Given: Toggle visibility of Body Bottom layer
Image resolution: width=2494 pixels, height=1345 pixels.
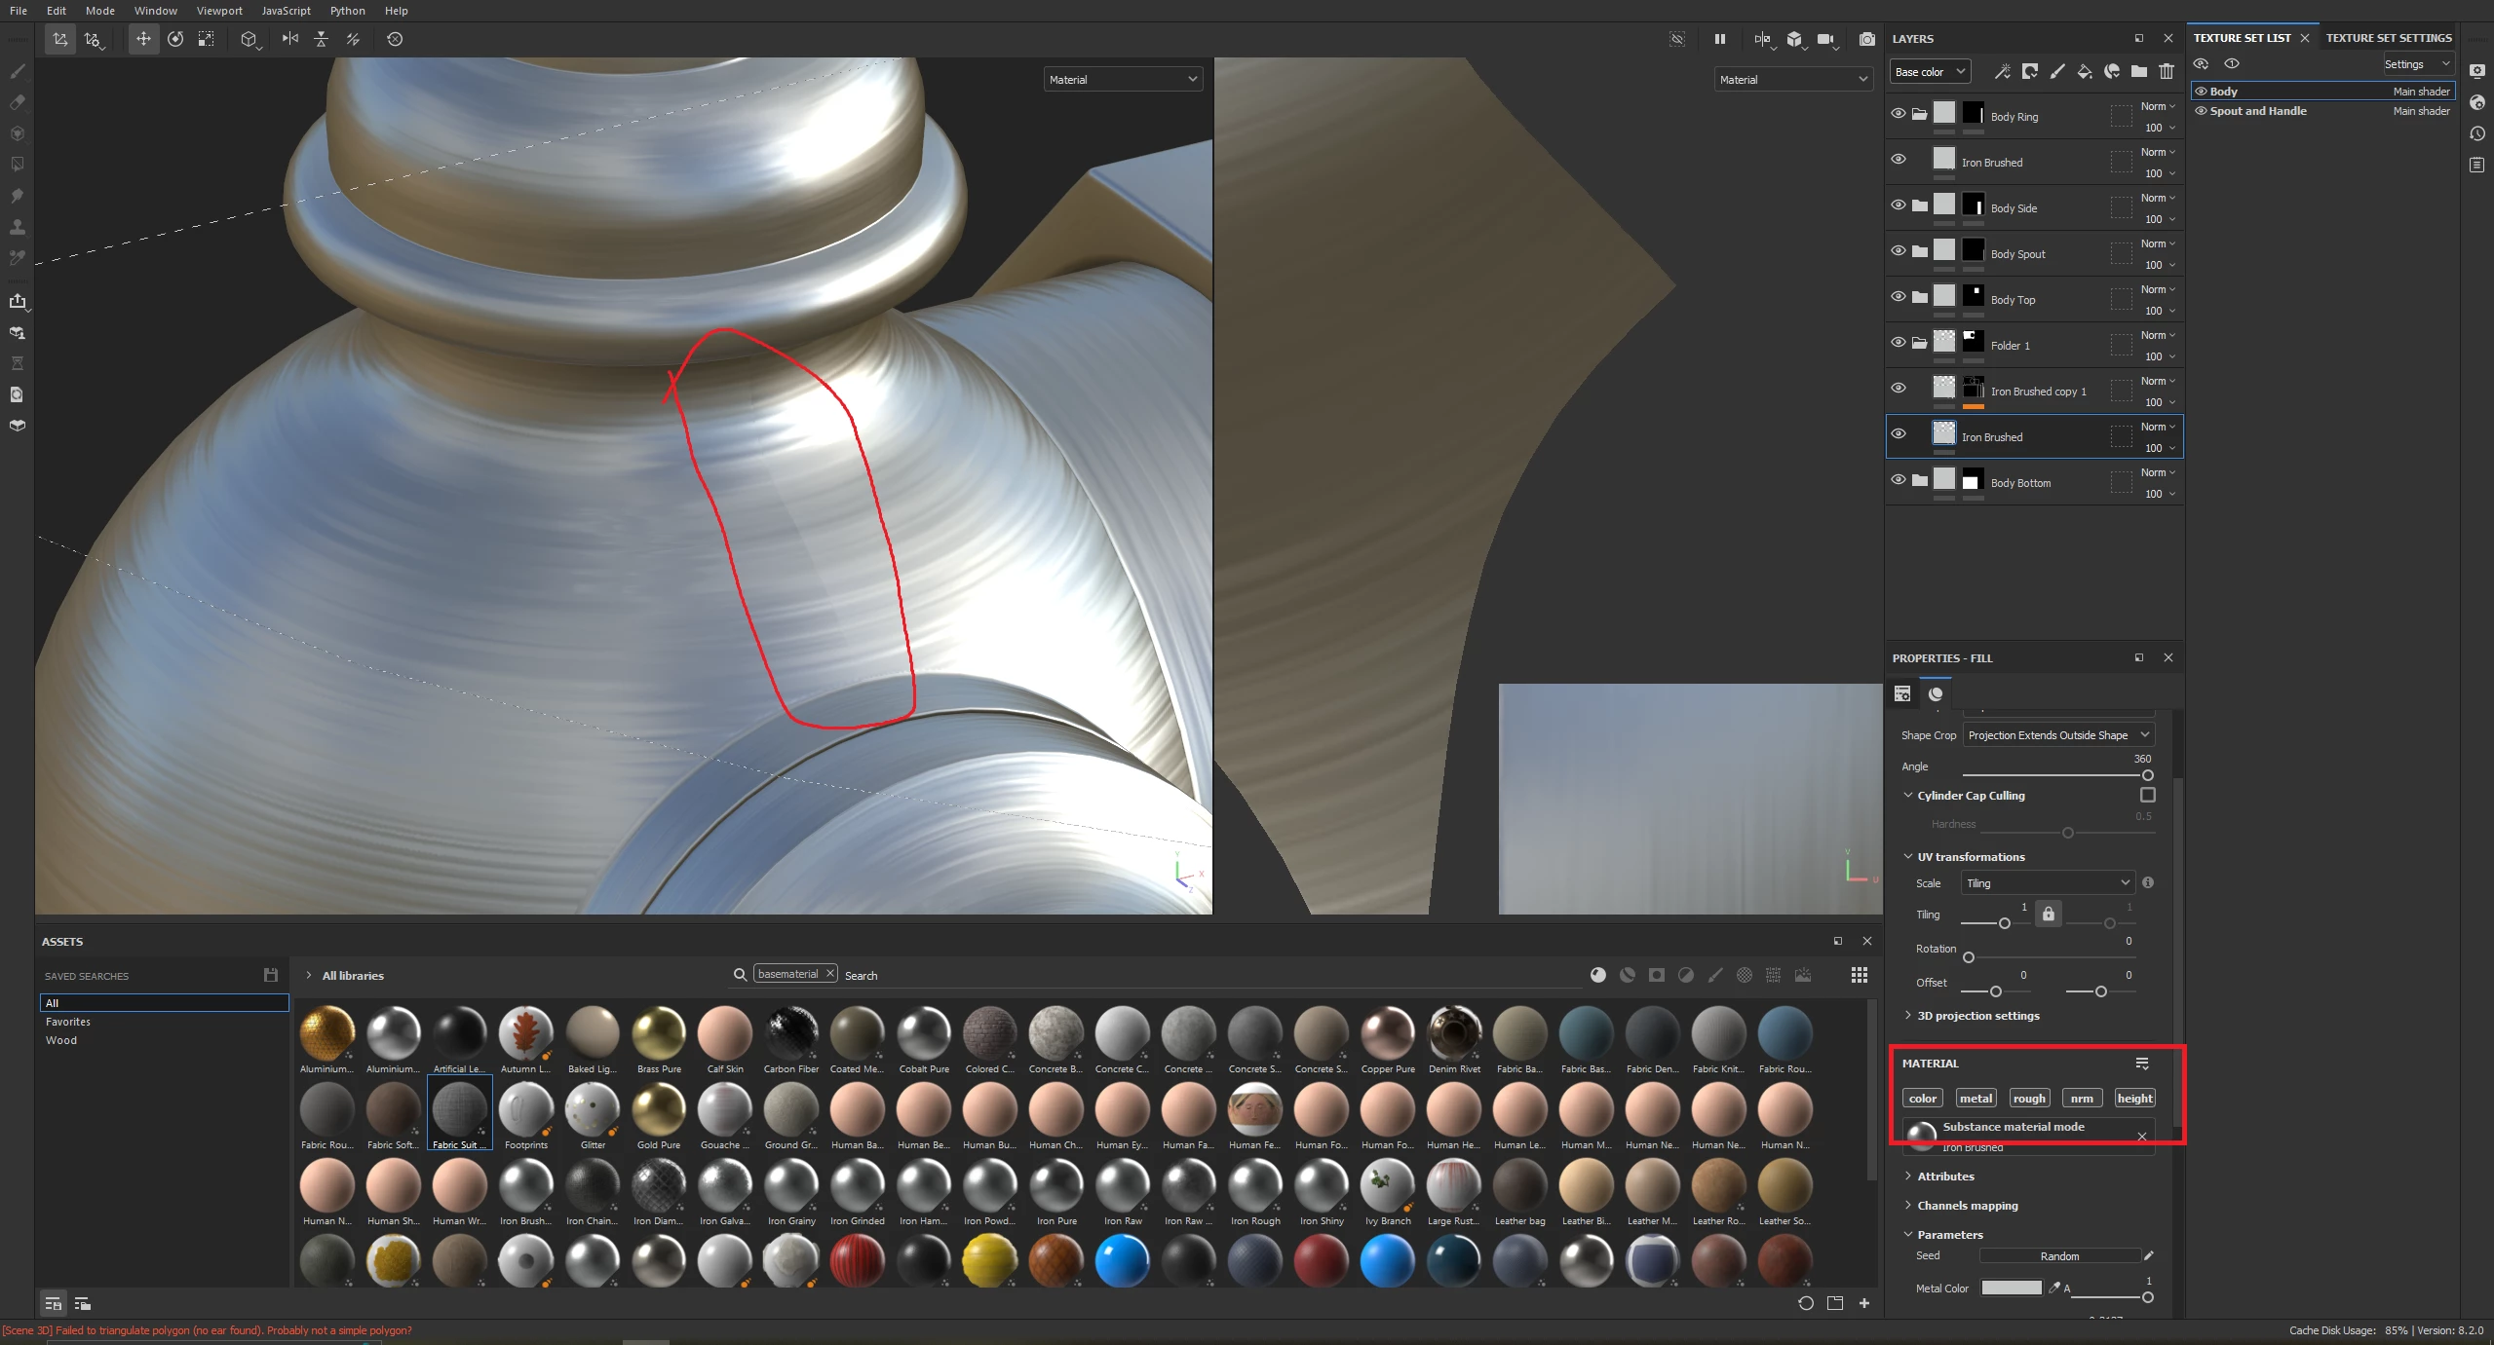Looking at the screenshot, I should coord(1898,480).
